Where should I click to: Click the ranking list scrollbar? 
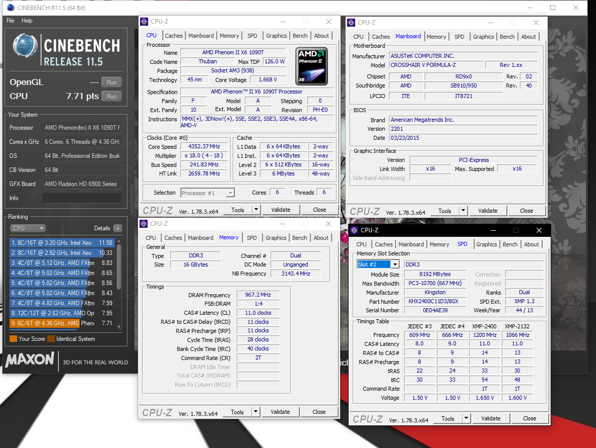(x=119, y=284)
